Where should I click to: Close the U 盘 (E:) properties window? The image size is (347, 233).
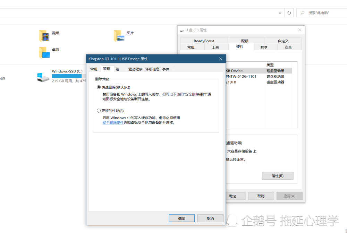(300, 30)
